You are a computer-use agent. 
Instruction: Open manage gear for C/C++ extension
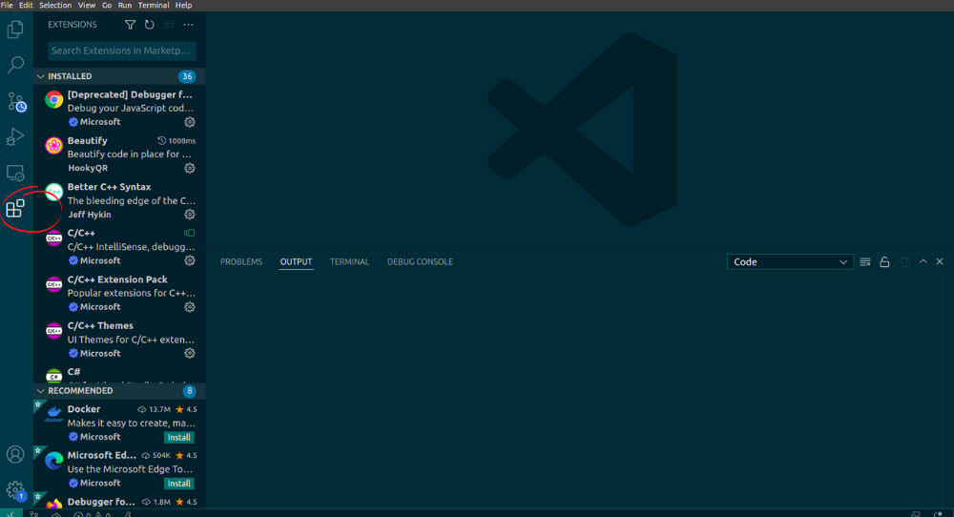pos(190,261)
